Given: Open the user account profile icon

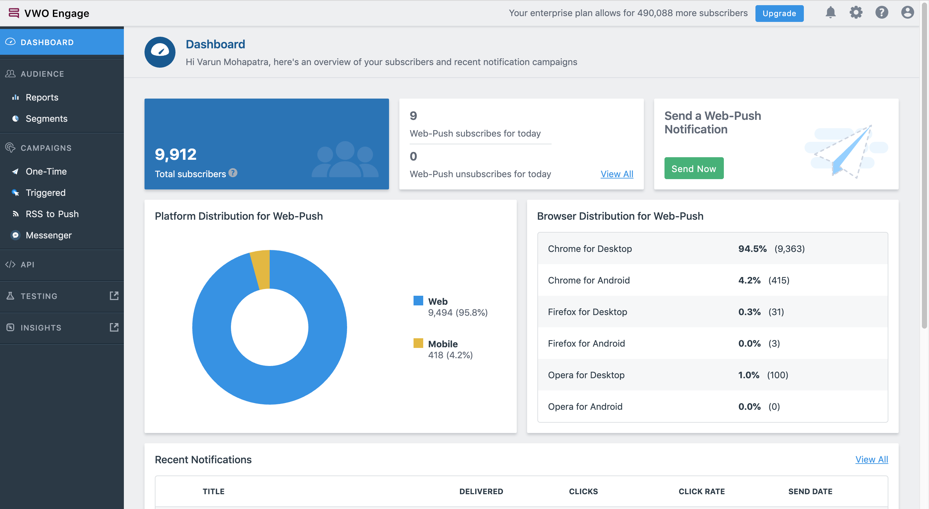Looking at the screenshot, I should click(907, 13).
